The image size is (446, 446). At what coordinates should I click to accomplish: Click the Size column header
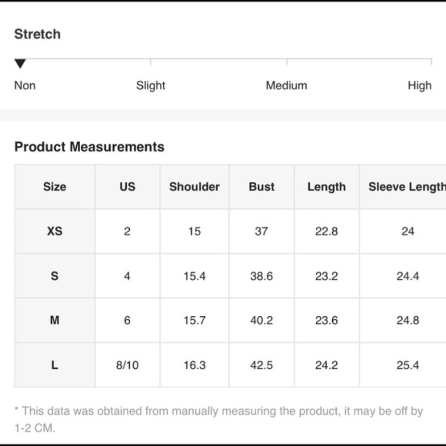54,186
